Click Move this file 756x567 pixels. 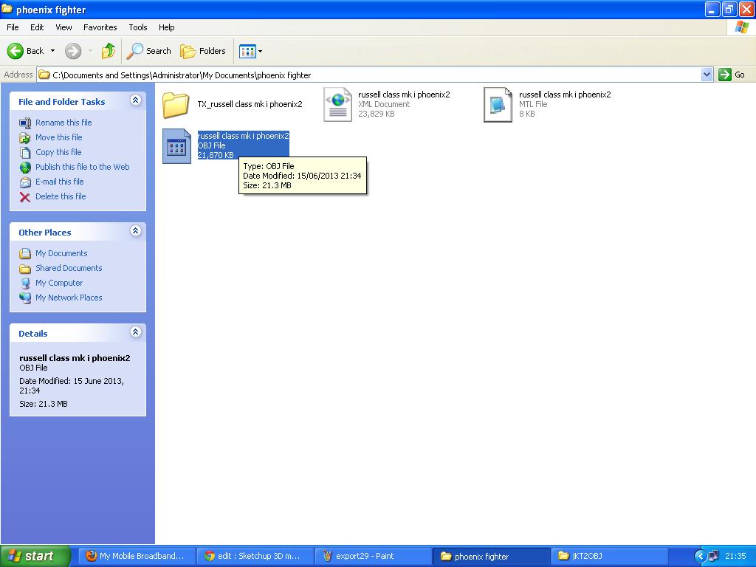pyautogui.click(x=59, y=137)
